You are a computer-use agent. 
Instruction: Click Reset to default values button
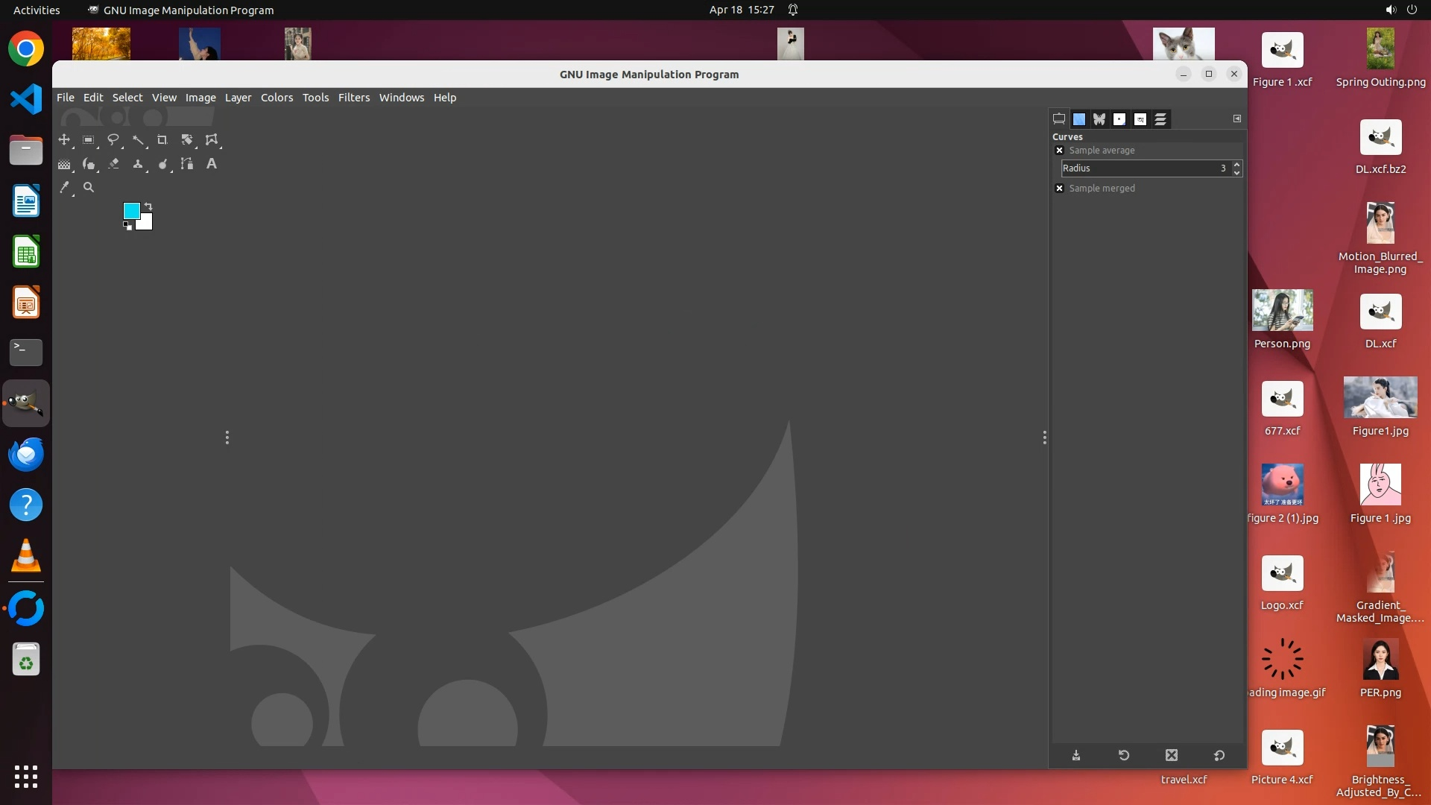(x=1219, y=756)
